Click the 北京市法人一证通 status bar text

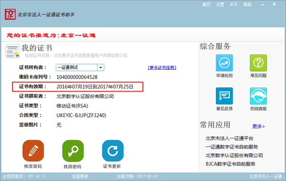[x=266, y=176]
